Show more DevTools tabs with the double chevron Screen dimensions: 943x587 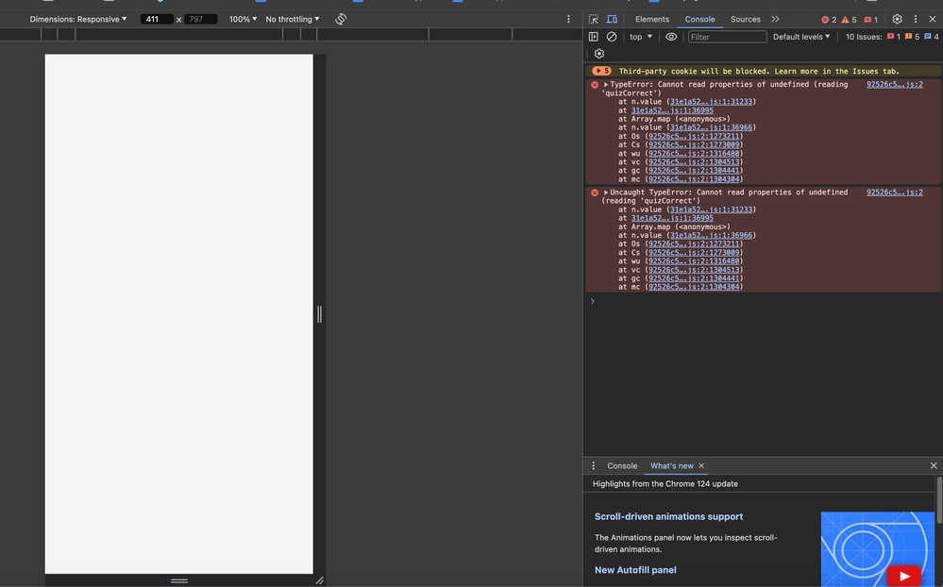775,19
